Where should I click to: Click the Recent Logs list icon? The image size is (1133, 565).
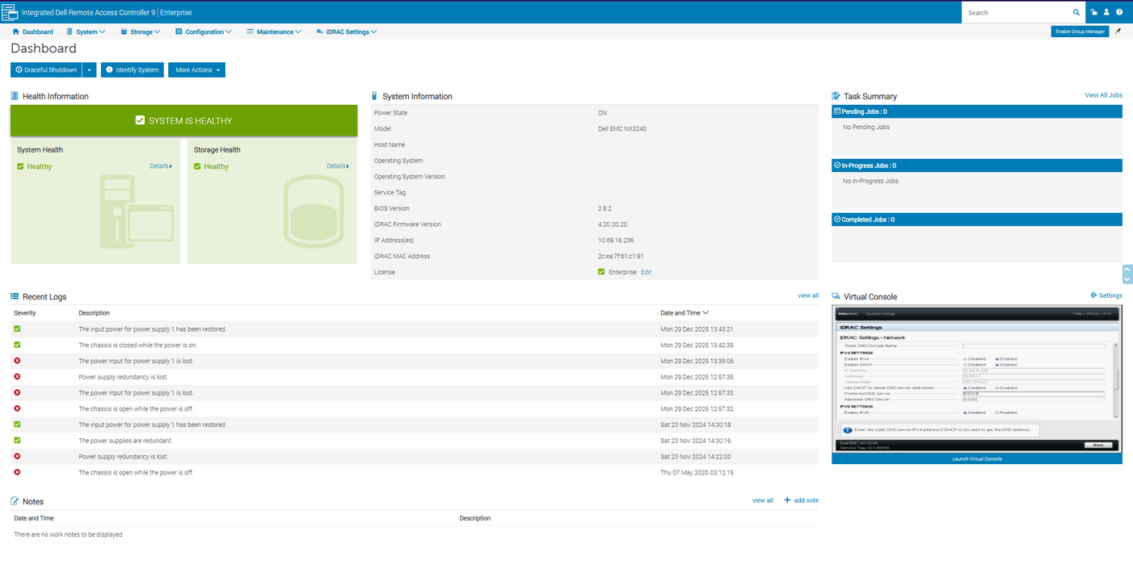coord(15,297)
